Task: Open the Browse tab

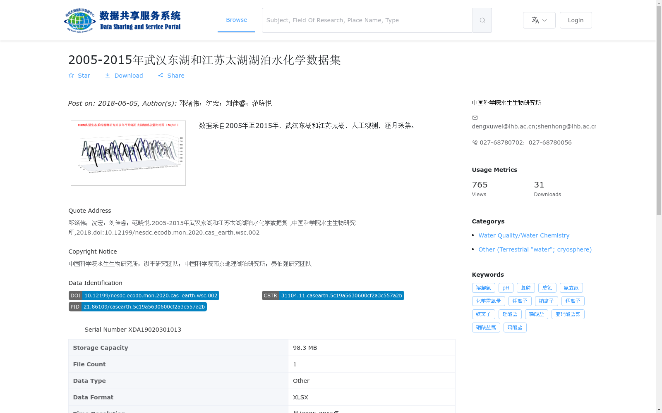Action: point(236,20)
